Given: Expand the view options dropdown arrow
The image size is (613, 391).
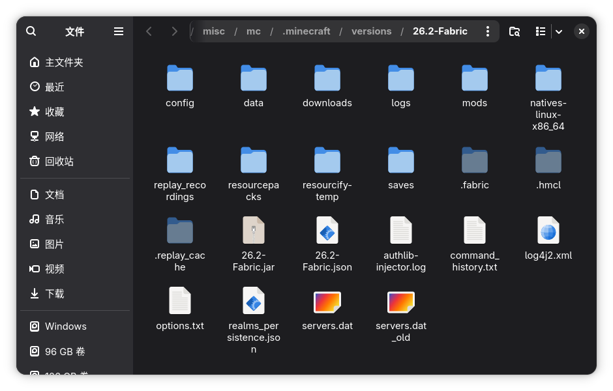Looking at the screenshot, I should click(559, 32).
